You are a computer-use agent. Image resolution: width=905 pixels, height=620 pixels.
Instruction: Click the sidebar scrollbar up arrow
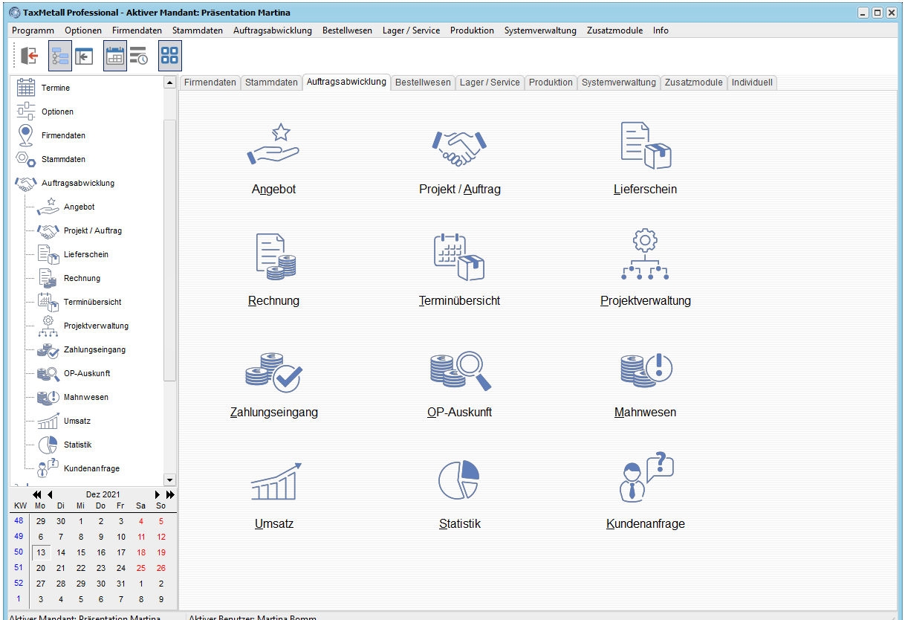pyautogui.click(x=169, y=82)
